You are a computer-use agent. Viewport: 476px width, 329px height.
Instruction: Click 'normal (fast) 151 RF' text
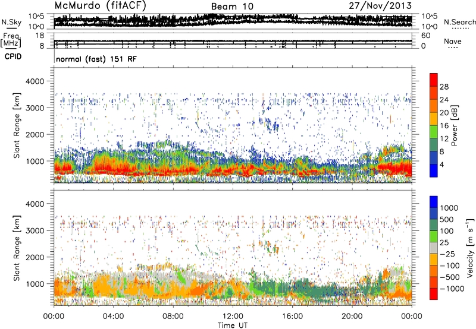[x=96, y=59]
